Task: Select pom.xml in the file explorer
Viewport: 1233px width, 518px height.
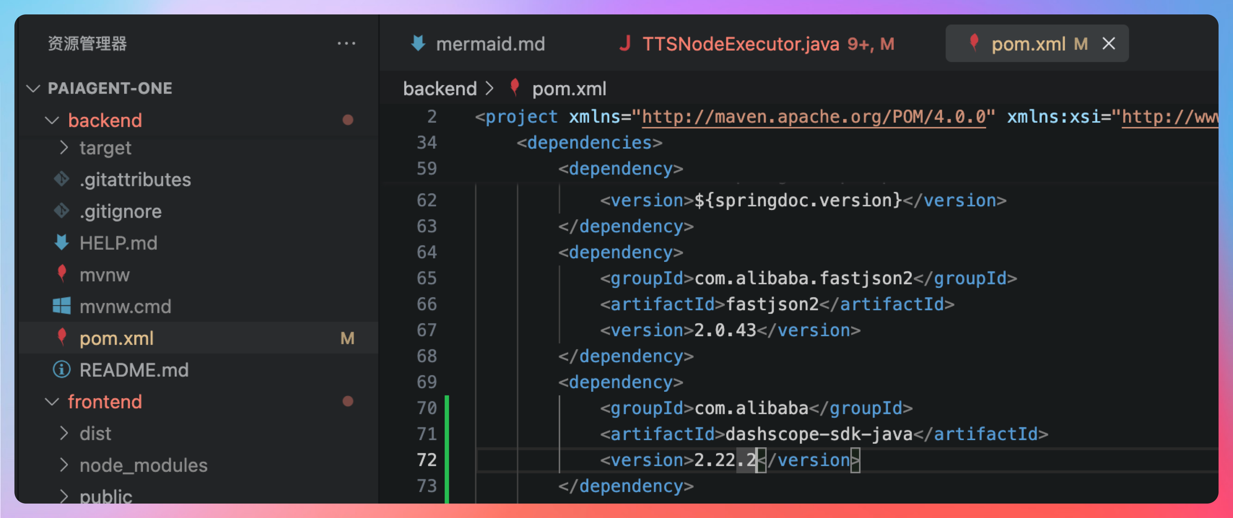Action: [x=116, y=338]
